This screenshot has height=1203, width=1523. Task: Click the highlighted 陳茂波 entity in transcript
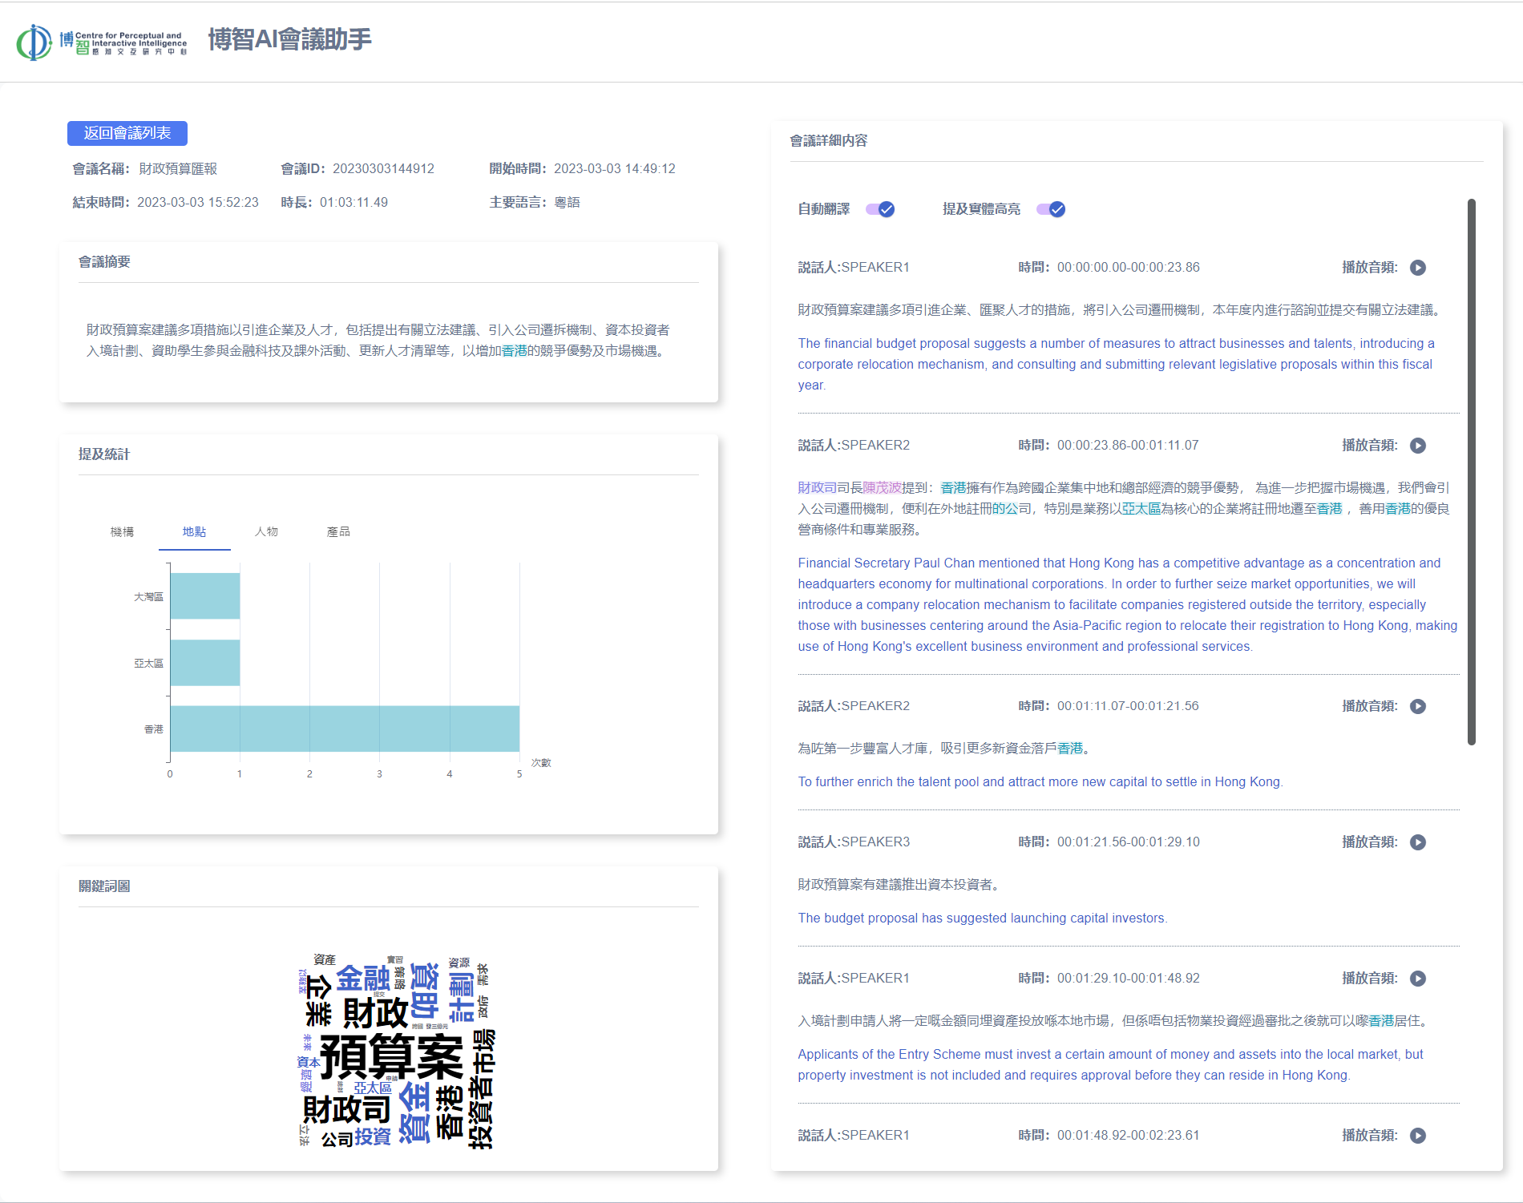pos(882,487)
